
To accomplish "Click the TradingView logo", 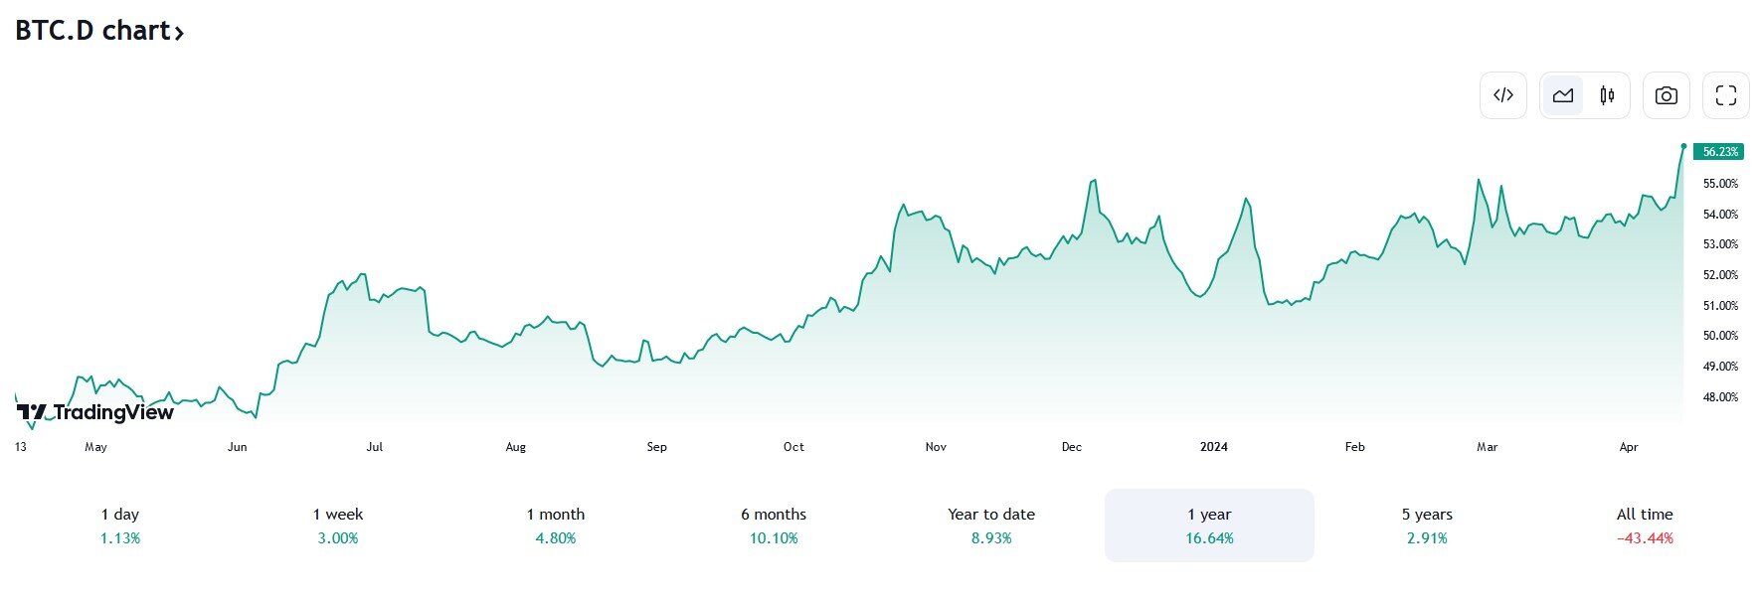I will coord(95,412).
